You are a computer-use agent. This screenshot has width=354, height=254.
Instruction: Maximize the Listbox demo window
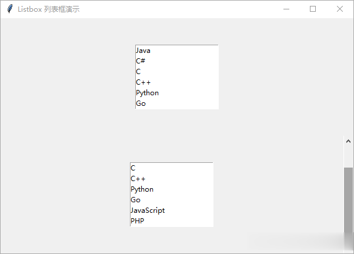click(x=313, y=9)
